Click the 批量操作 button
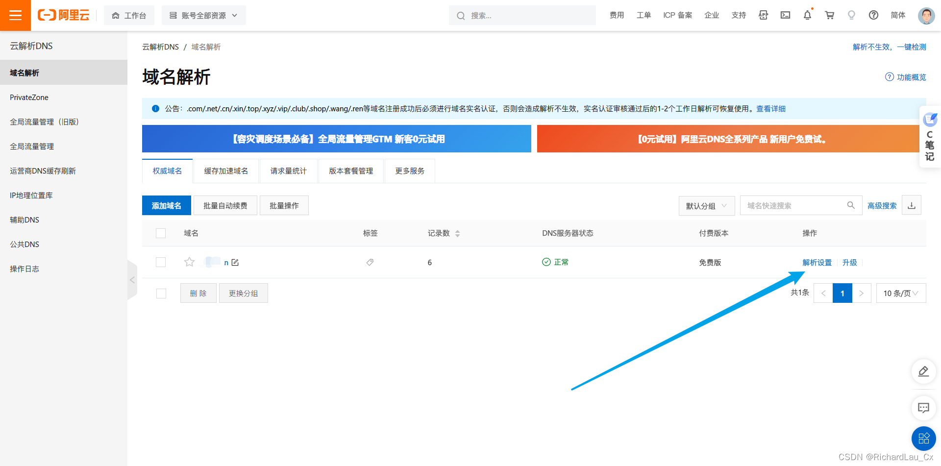 [x=284, y=205]
